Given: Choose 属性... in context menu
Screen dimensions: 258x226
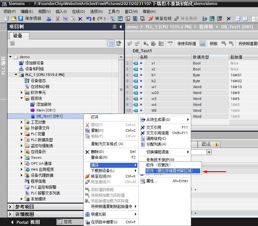Looking at the screenshot, I should coord(165,181).
